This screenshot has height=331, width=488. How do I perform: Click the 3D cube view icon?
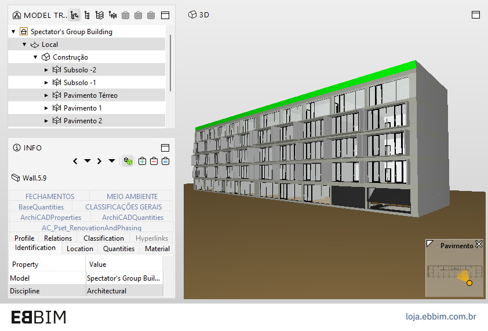coord(192,14)
